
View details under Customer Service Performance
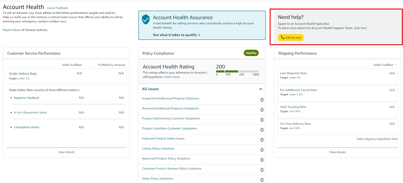tap(66, 152)
